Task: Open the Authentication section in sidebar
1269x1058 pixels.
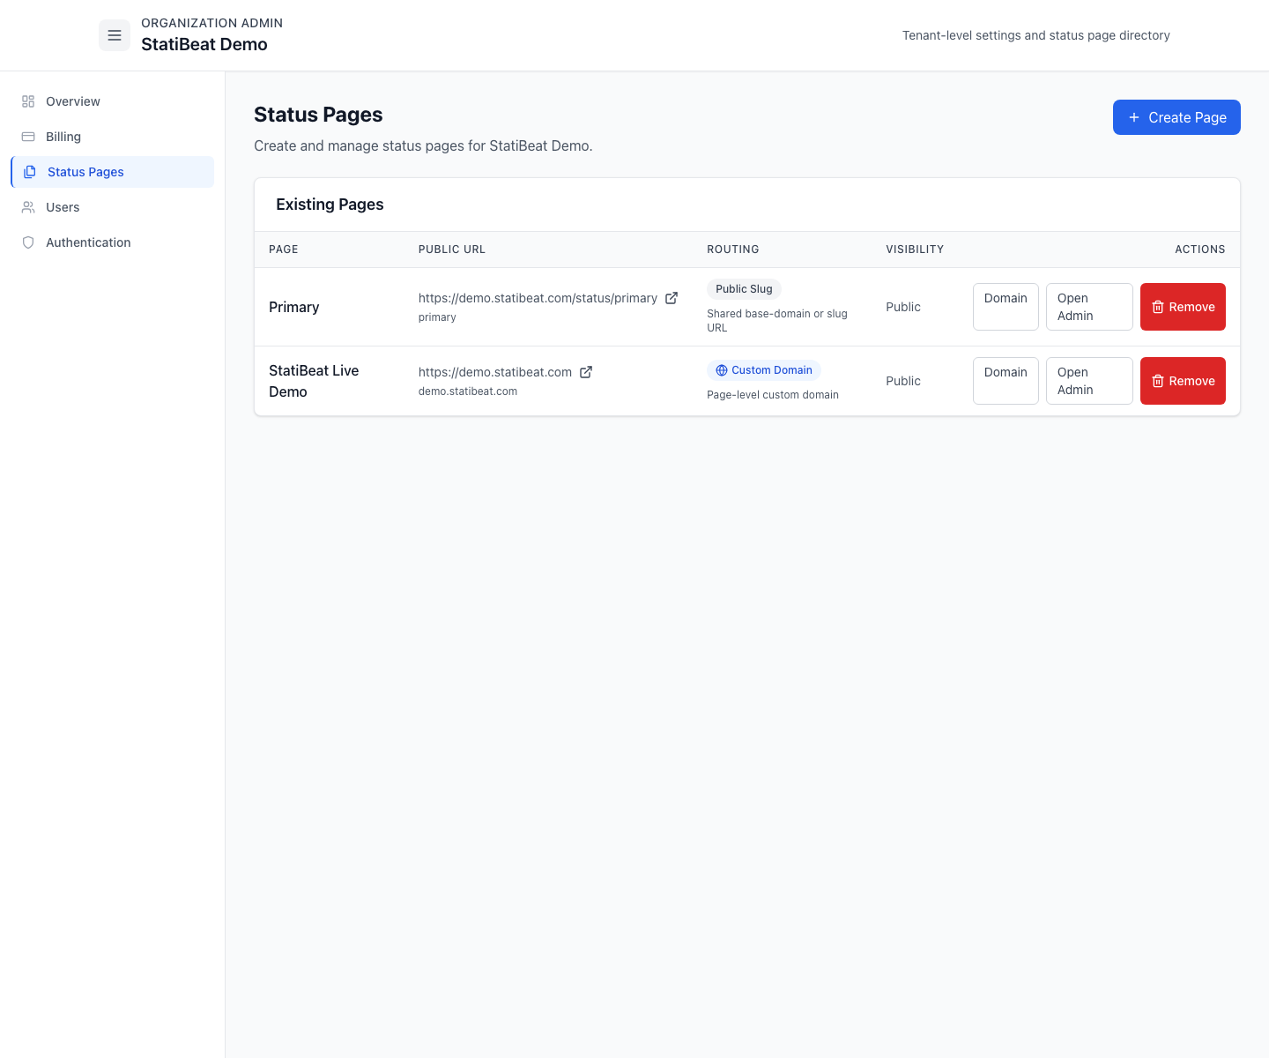Action: [88, 242]
